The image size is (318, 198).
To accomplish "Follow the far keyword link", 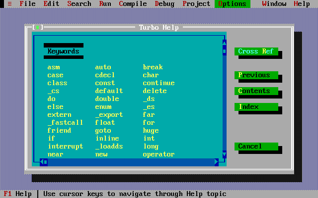I will tap(149, 114).
